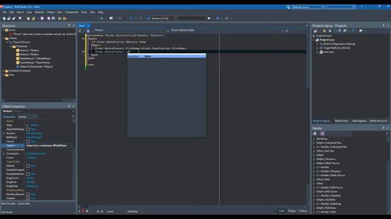
Task: Click the Unit1.pas file icon in Projects
Action: 321,52
